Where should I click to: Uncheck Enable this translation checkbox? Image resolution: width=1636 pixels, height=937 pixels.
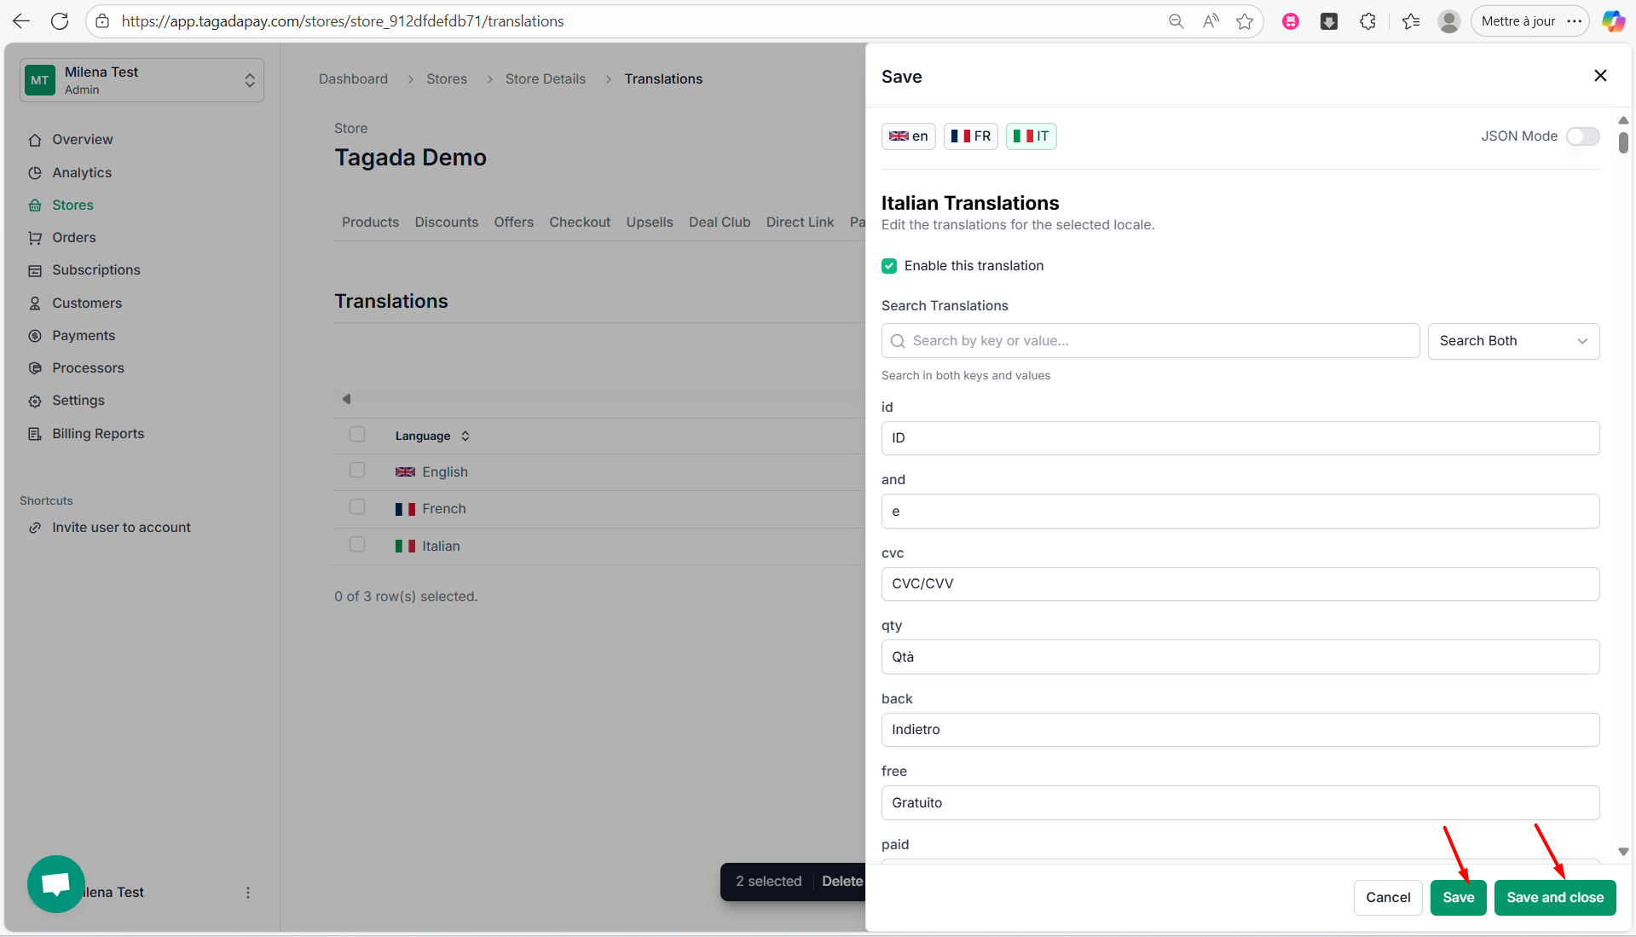click(889, 266)
